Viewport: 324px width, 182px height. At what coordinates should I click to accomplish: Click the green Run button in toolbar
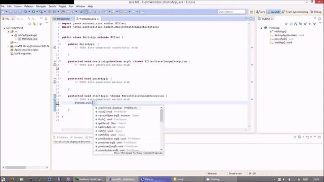pos(33,12)
